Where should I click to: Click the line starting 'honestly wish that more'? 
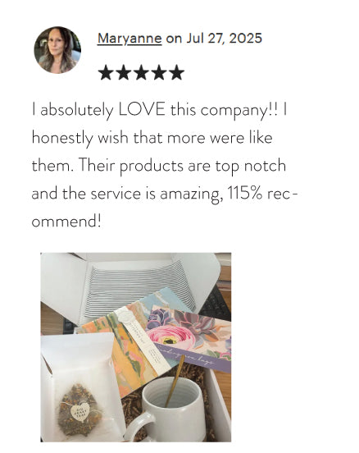point(152,138)
